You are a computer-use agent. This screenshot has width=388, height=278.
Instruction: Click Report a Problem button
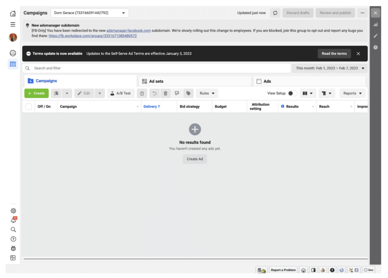pos(283,270)
